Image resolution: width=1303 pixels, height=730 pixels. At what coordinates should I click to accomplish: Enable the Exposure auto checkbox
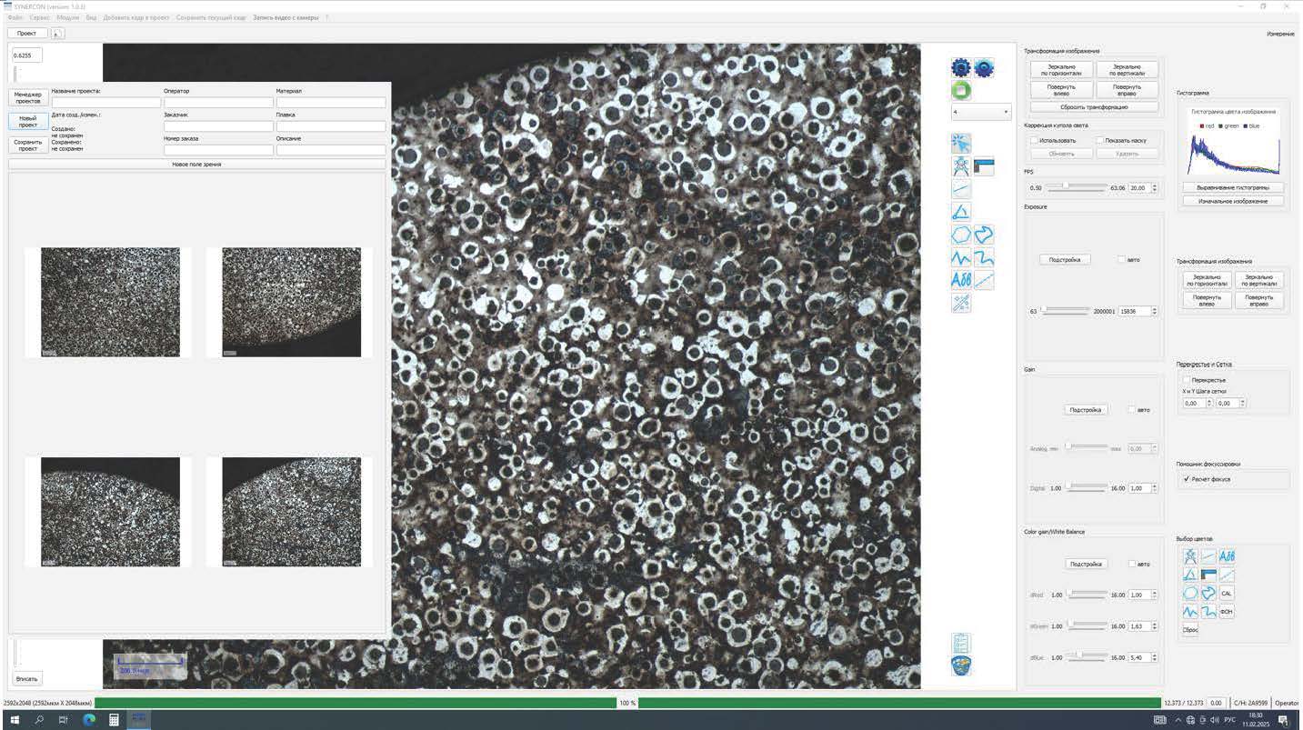(x=1121, y=260)
